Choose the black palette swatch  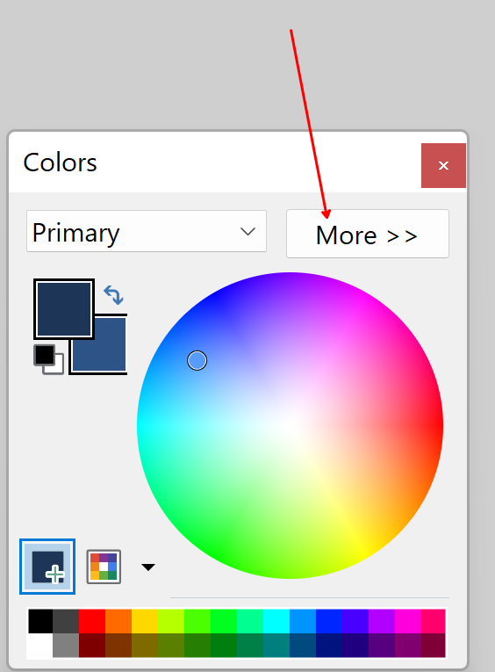pos(40,620)
